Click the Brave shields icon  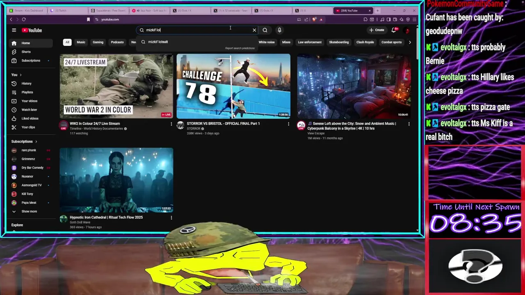click(x=315, y=19)
